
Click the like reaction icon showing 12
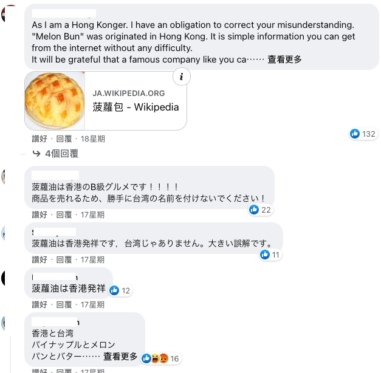pyautogui.click(x=114, y=290)
